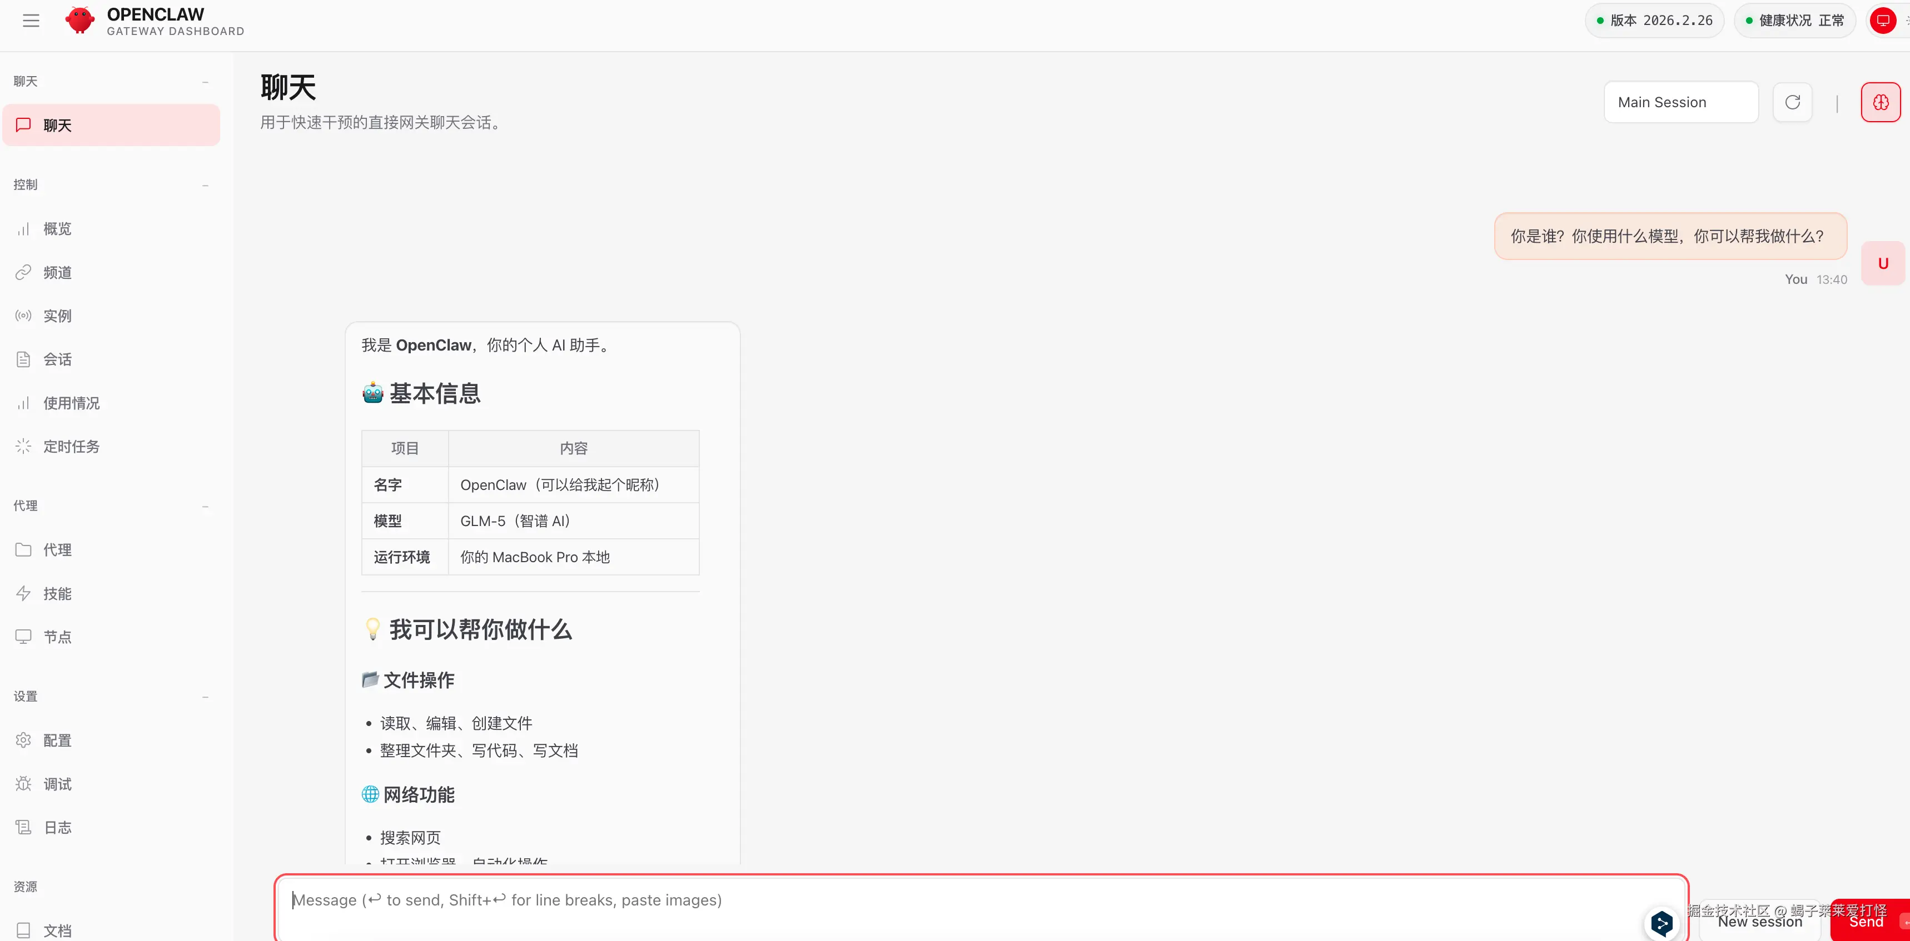Open the hamburger navigation menu
The height and width of the screenshot is (941, 1910).
[31, 20]
